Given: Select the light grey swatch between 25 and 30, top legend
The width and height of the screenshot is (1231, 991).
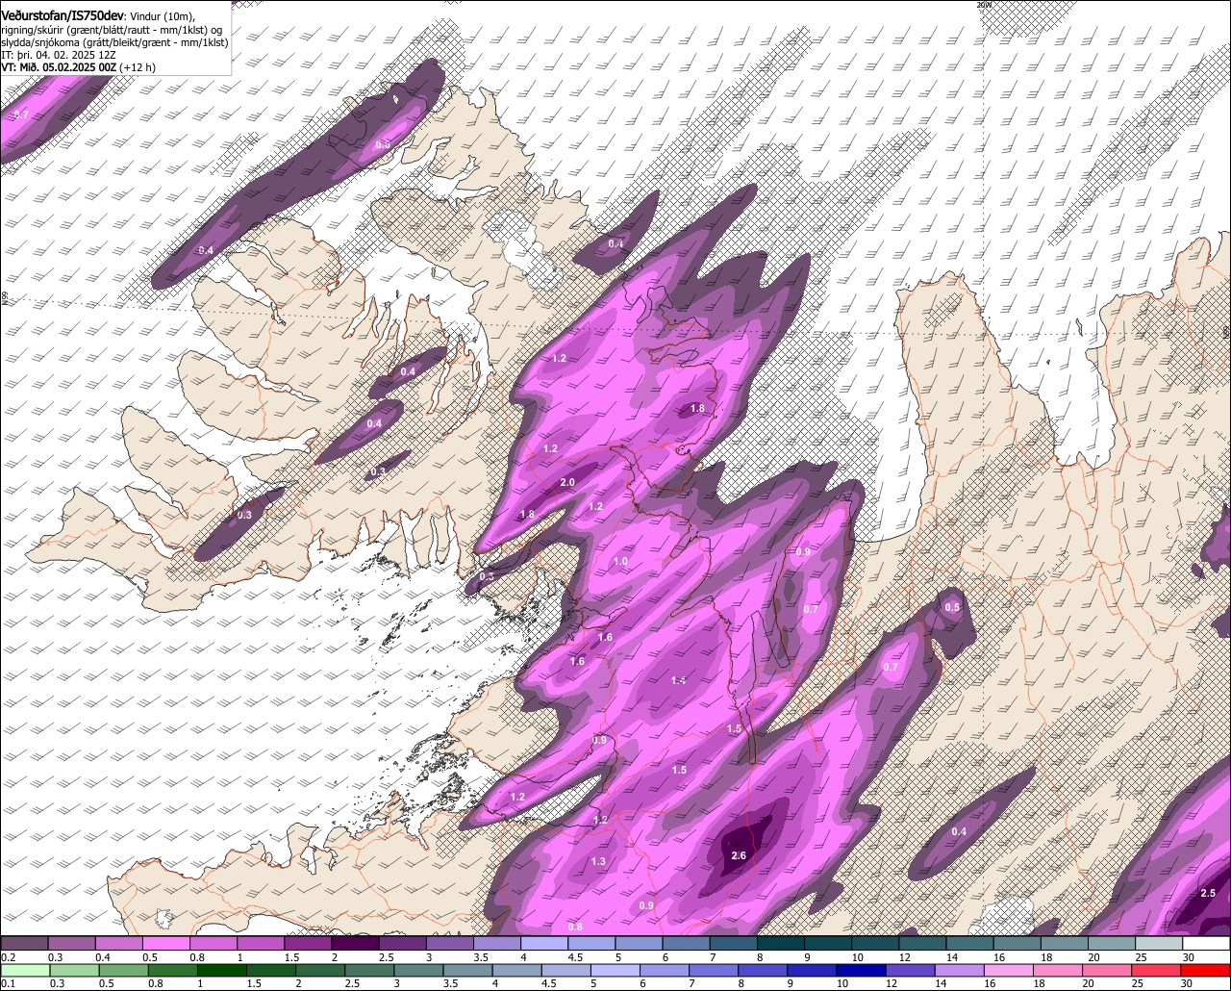Looking at the screenshot, I should click(1159, 944).
